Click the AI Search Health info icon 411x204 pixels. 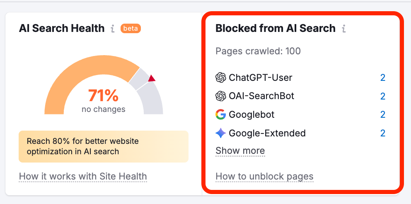(x=112, y=29)
